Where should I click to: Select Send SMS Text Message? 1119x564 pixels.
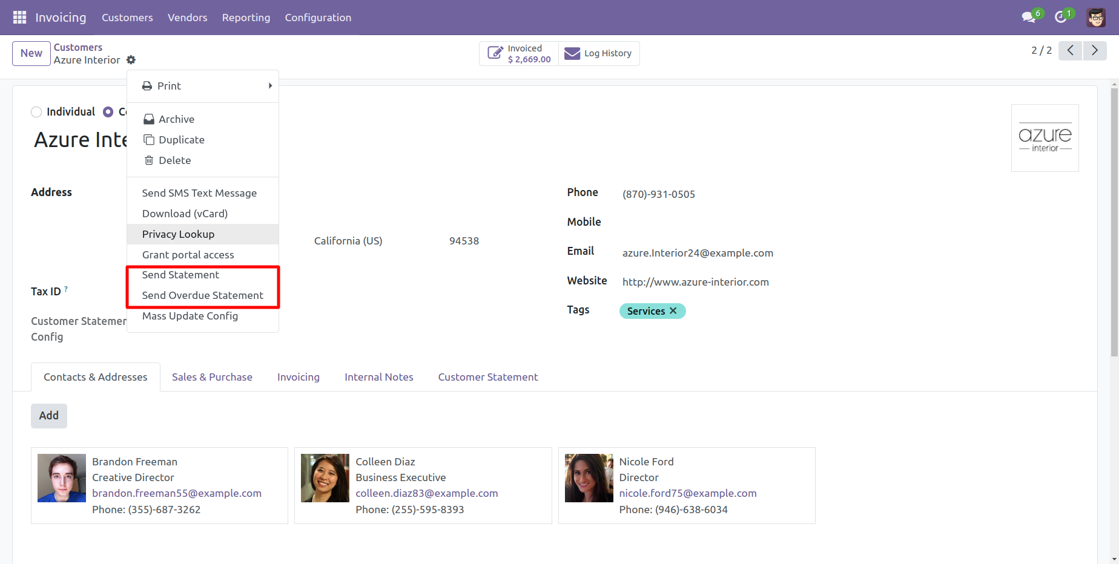[203, 193]
